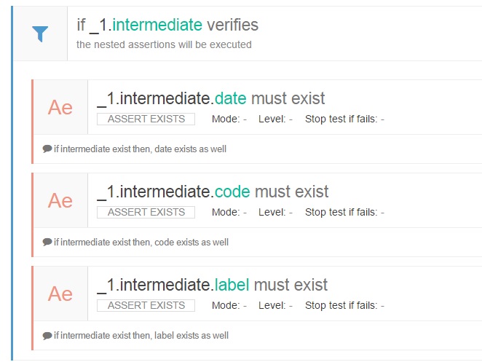Select the 'if _1.intermediate verifies' heading

click(167, 25)
